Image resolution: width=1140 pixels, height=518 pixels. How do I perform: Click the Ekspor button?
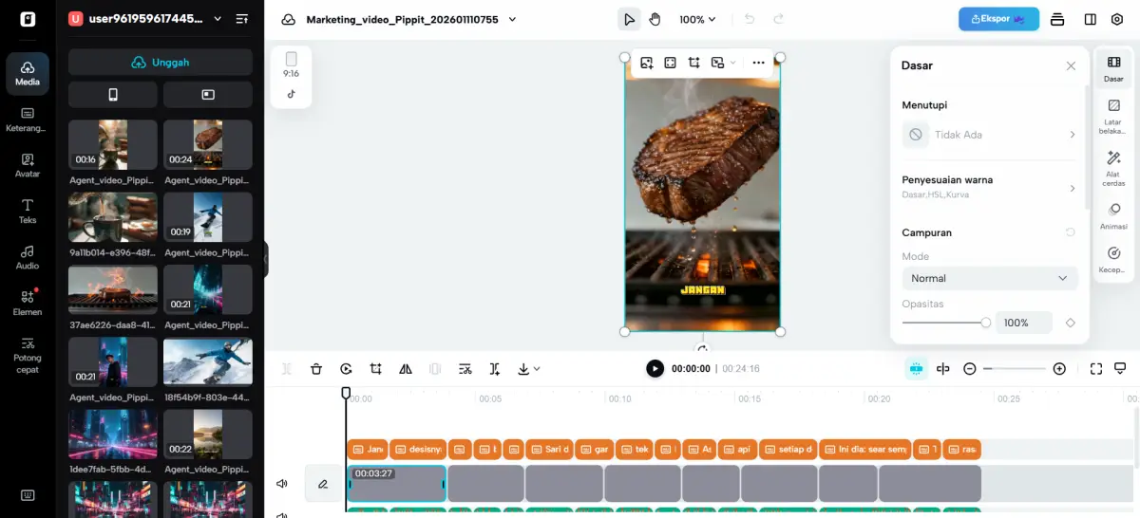998,19
